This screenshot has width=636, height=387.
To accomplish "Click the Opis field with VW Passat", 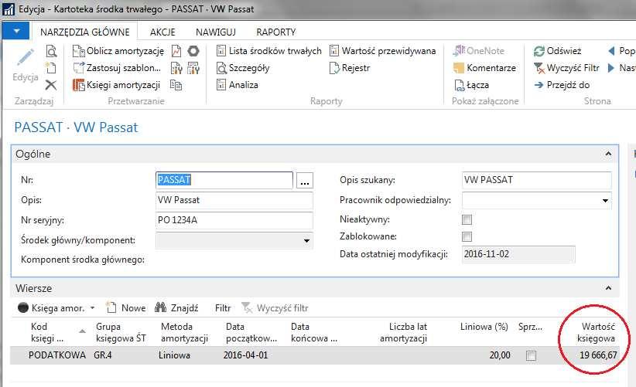I will coord(234,200).
